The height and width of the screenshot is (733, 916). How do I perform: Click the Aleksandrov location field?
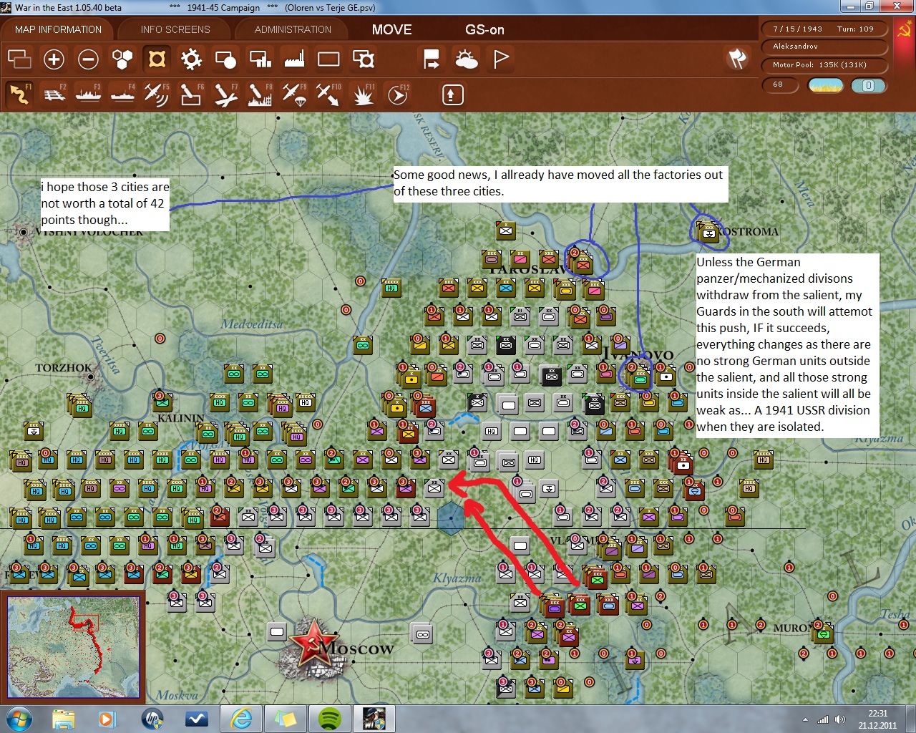825,47
